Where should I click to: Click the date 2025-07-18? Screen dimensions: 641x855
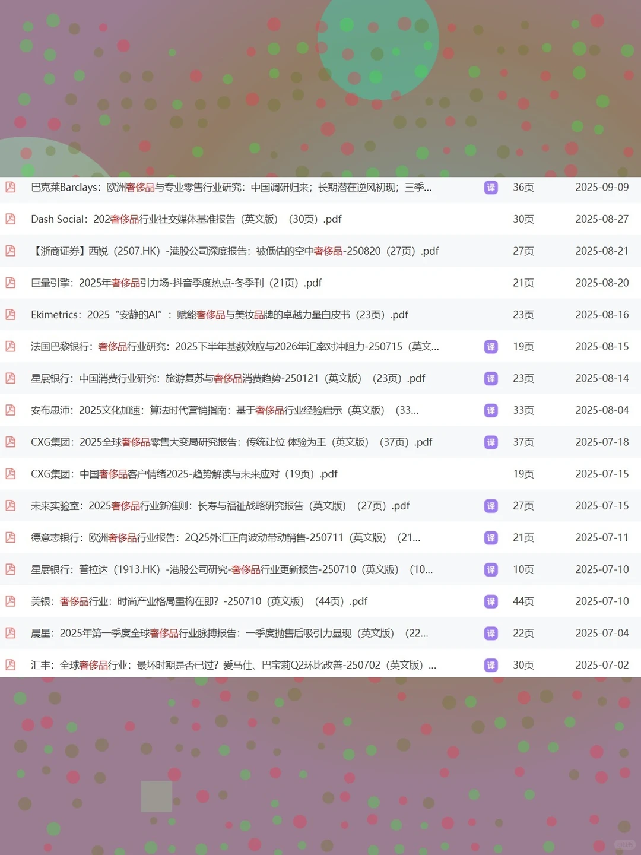(602, 442)
